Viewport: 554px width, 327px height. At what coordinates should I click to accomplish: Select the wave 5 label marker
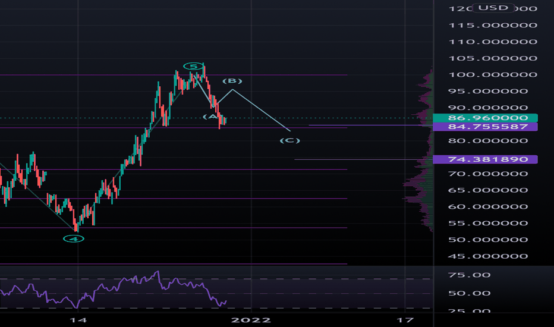tap(194, 66)
